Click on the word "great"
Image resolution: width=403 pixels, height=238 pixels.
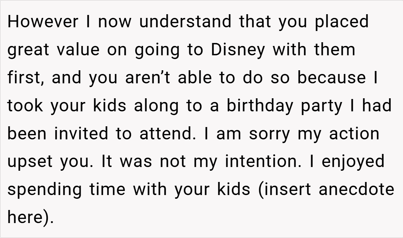click(x=29, y=50)
